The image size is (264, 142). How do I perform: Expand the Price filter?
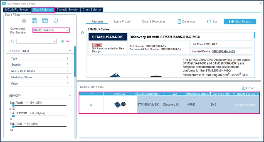pos(68,83)
